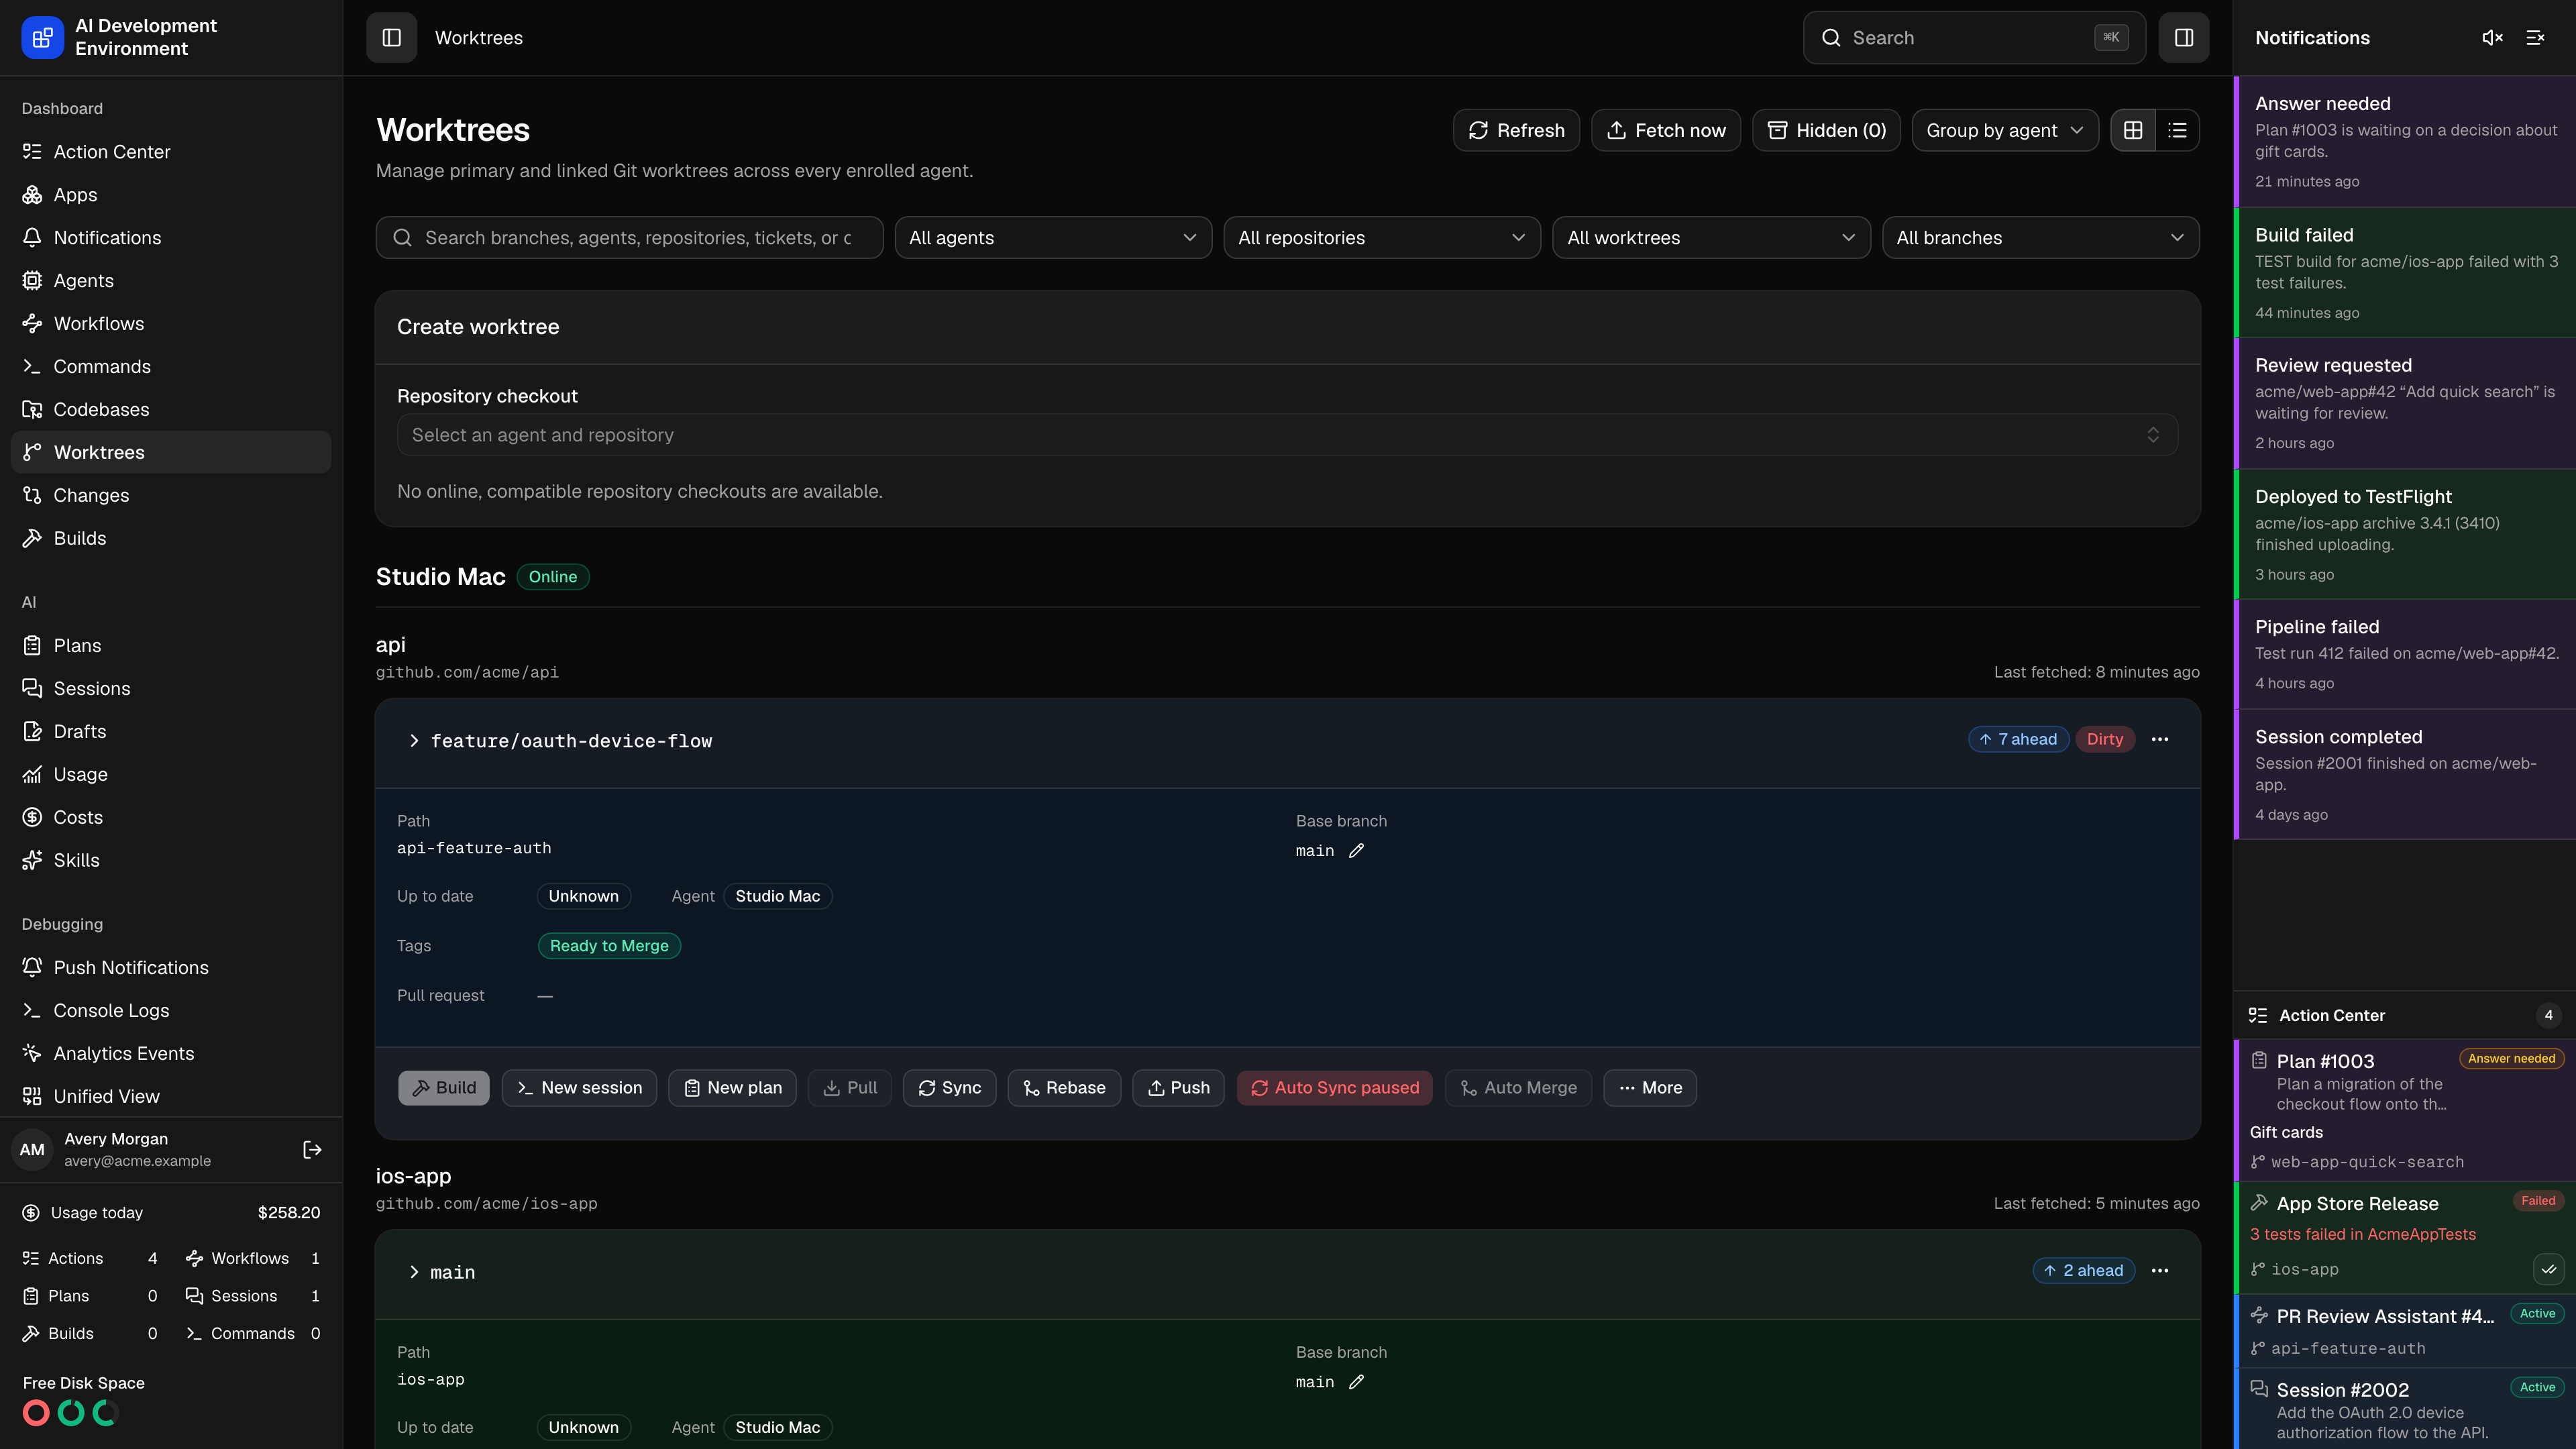Click Fetch now button
This screenshot has width=2576, height=1449.
pos(1666,130)
